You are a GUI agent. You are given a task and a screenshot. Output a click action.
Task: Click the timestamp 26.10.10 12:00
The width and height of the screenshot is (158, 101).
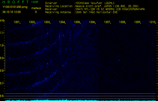(x=12, y=12)
